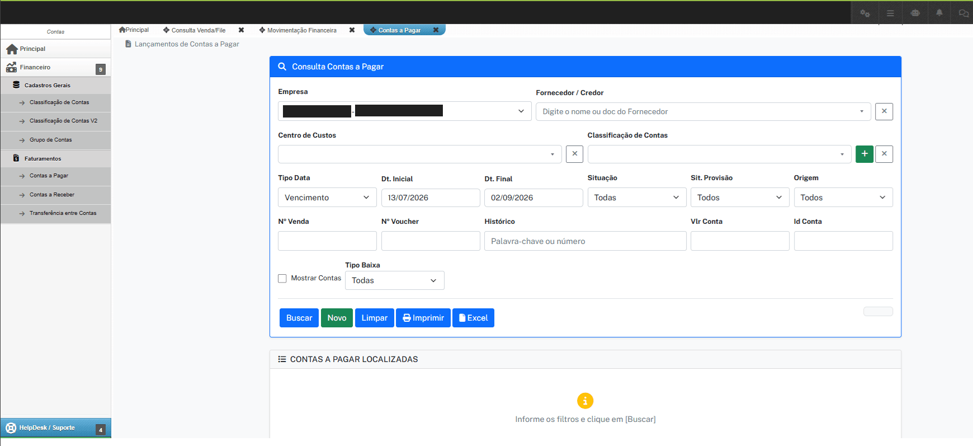Viewport: 973px width, 446px height.
Task: Open Transferência entre Contas in sidebar
Action: point(55,213)
